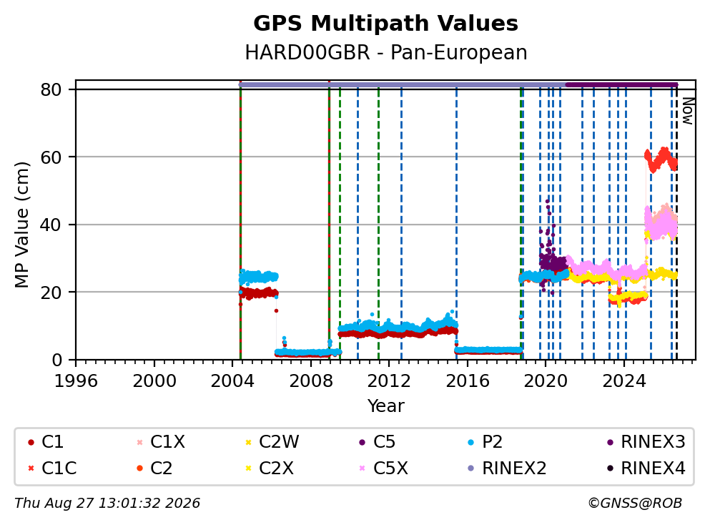
Task: Click the C1 legend marker
Action: tap(31, 442)
